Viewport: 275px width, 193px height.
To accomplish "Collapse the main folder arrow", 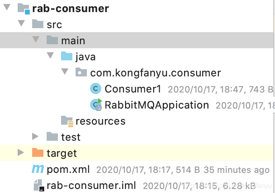I will [36, 40].
